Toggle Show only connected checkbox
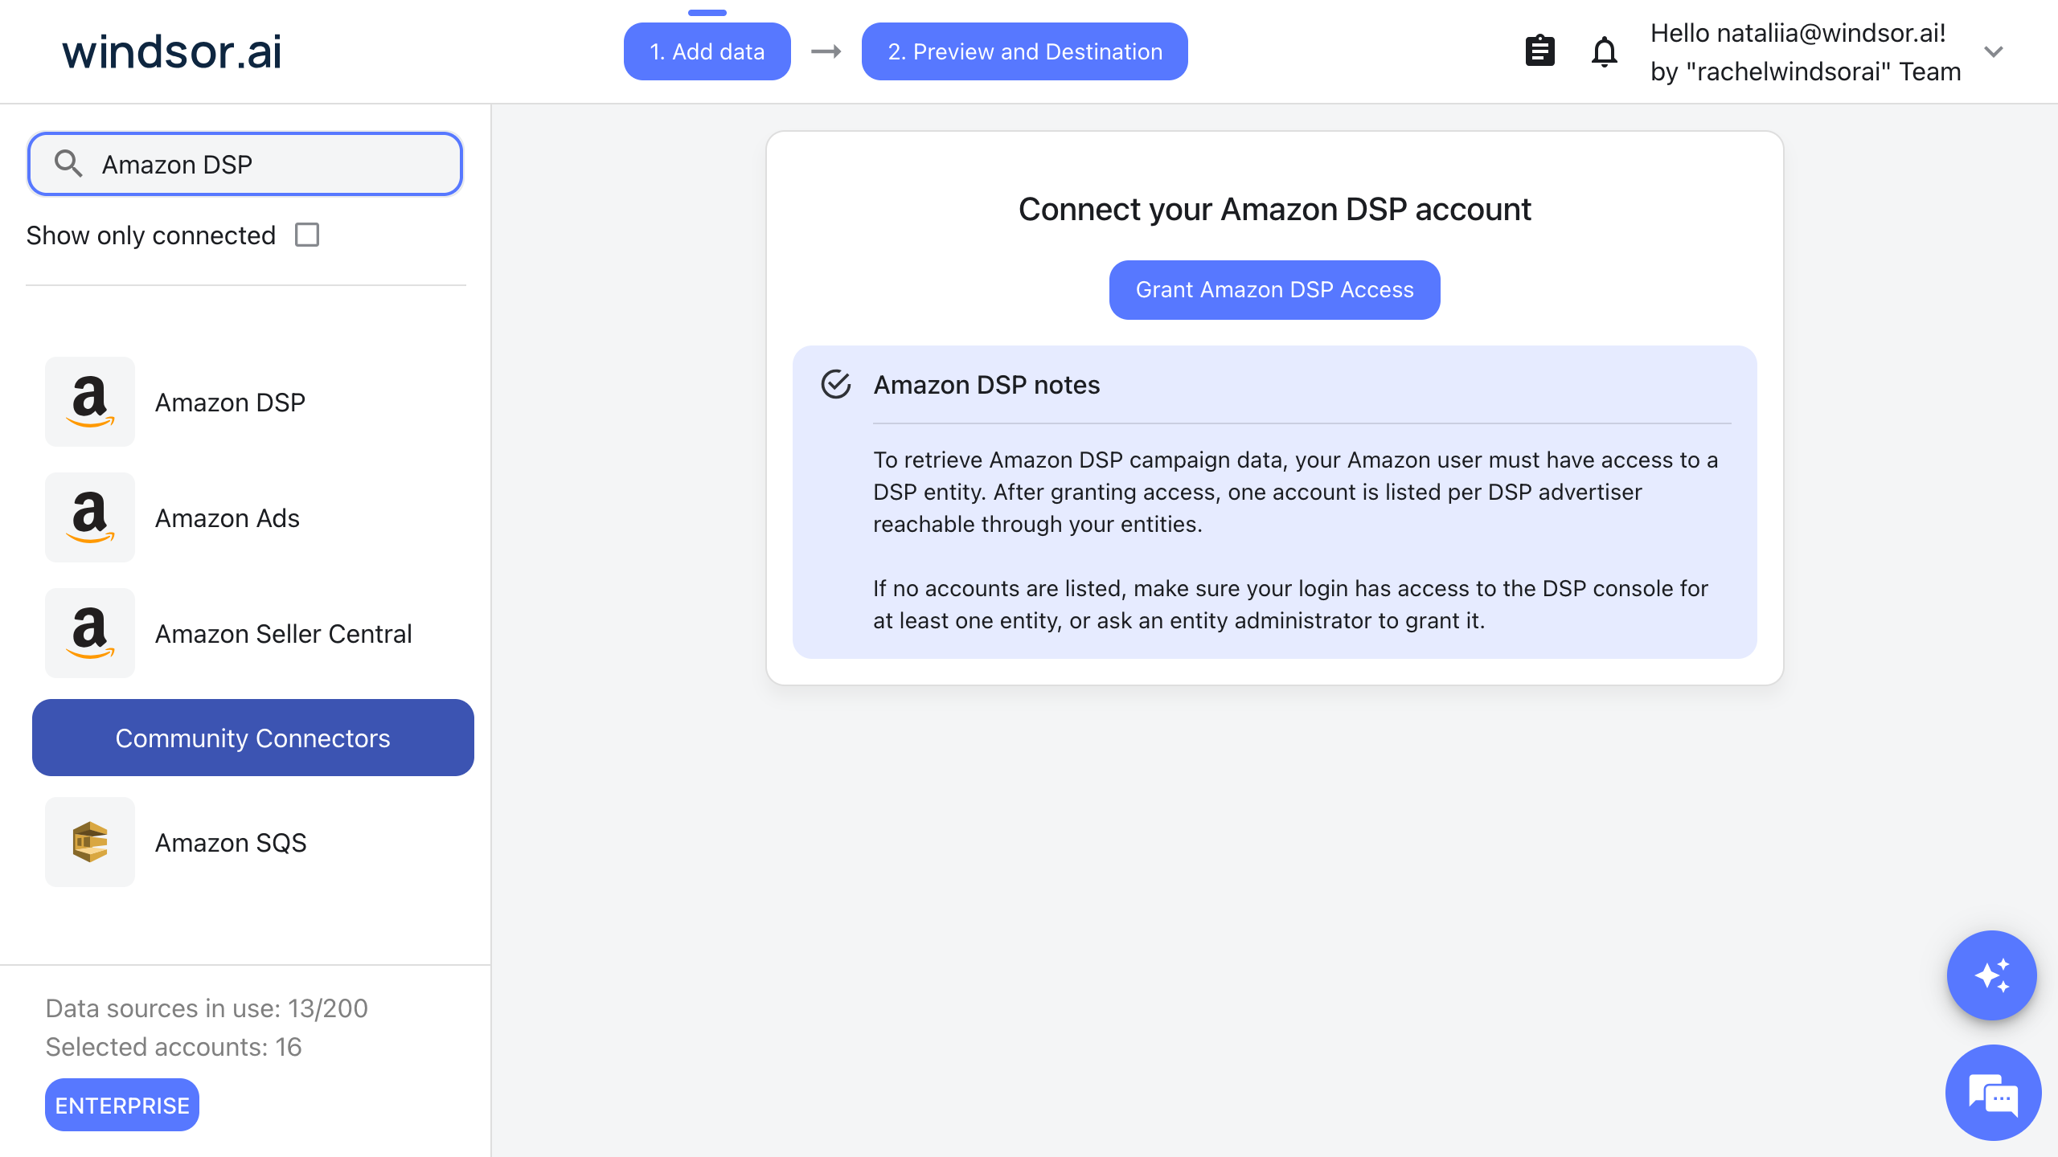Screen dimensions: 2058x1157 307,235
